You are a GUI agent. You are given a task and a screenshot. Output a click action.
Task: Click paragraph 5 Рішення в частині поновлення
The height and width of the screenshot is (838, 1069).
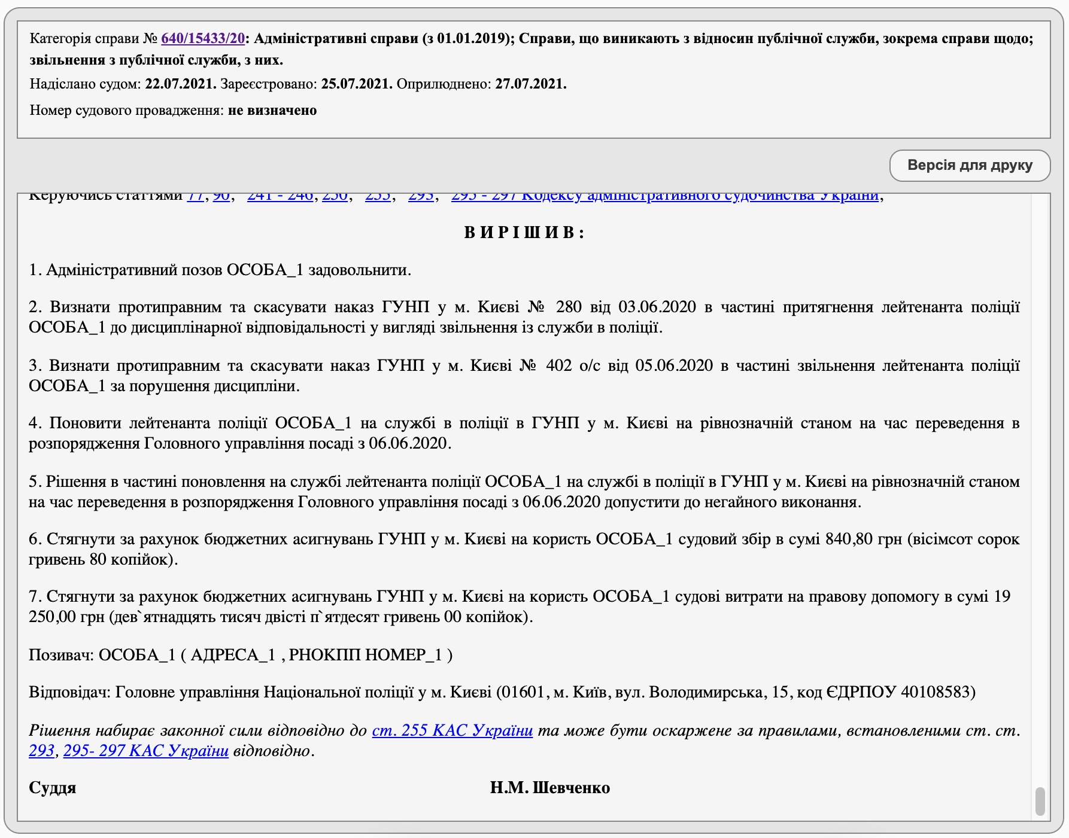(x=524, y=492)
